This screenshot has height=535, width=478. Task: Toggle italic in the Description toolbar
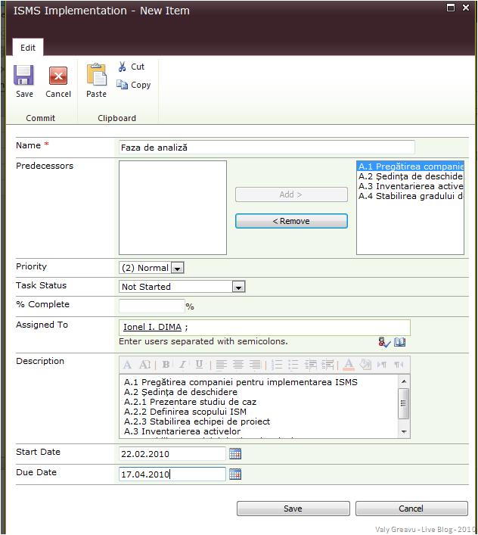pos(182,365)
